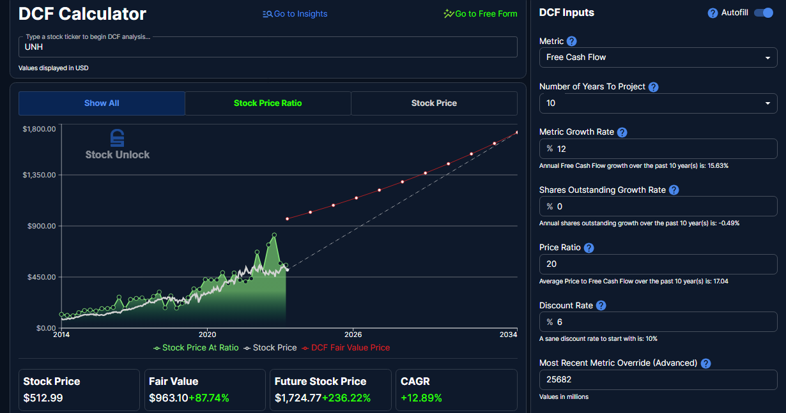Show help for Discount Rate

(601, 306)
